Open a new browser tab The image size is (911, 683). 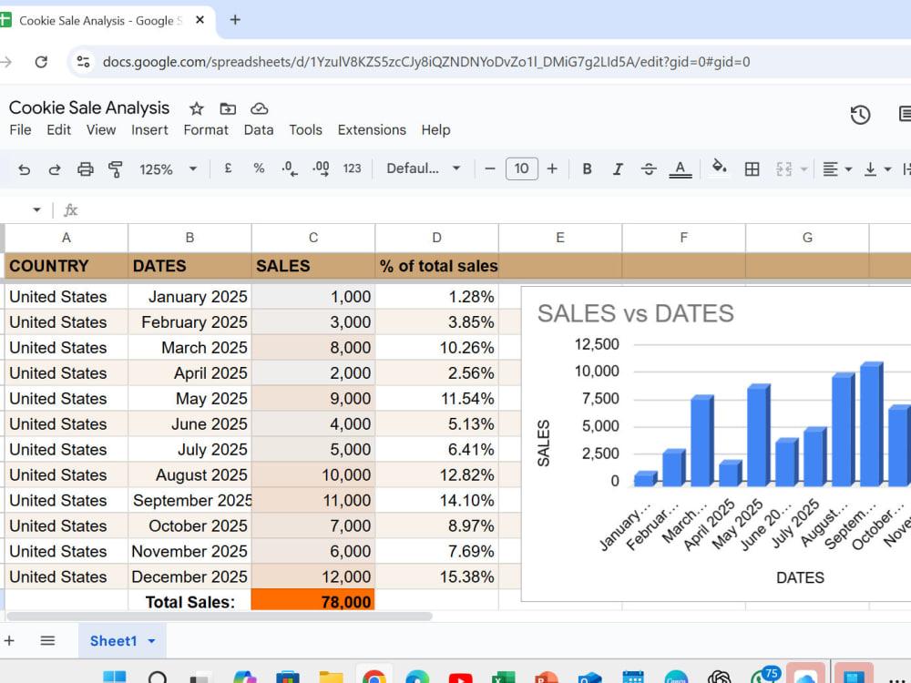click(x=235, y=20)
